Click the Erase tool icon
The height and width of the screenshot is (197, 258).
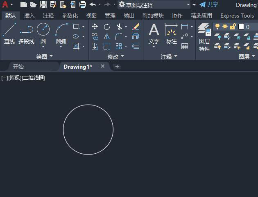136,27
